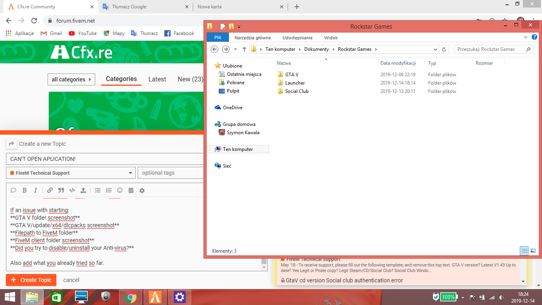Open the emoji picker in editor
This screenshot has width=542, height=305.
click(x=120, y=191)
